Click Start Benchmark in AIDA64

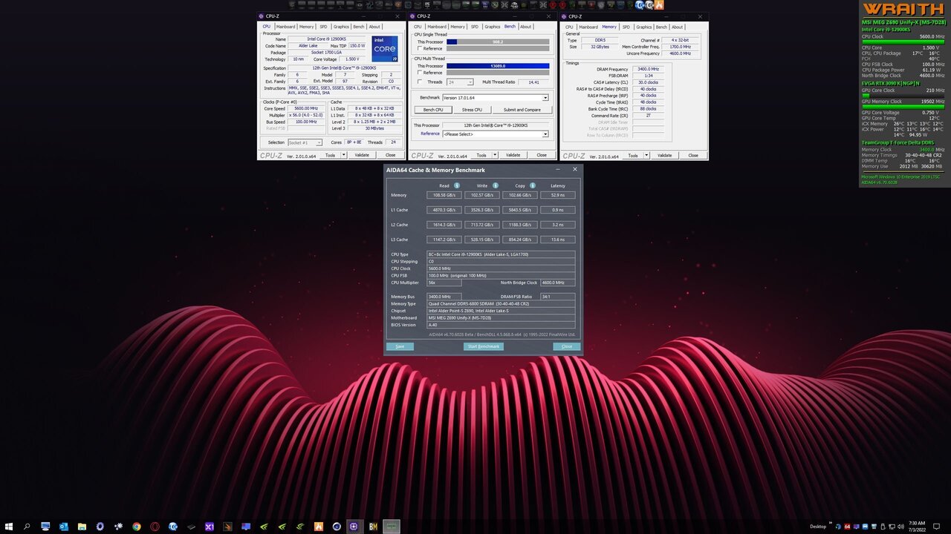pos(483,346)
